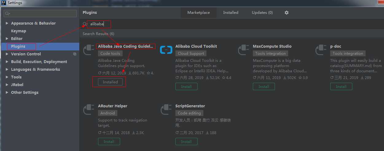Expand the JRebel settings node

point(7,85)
